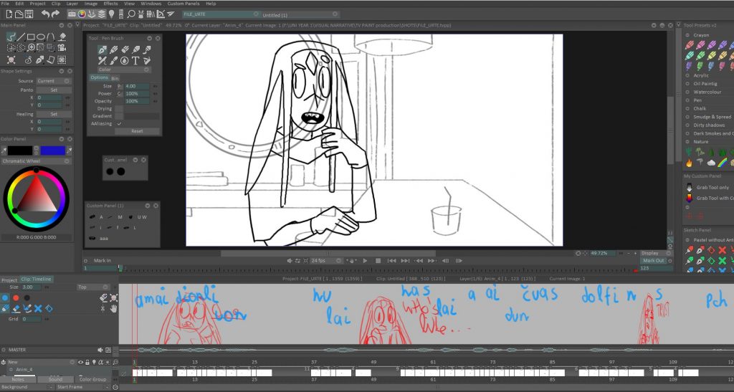The height and width of the screenshot is (392, 734).
Task: Toggle layer visibility eye icon
Action: tap(80, 362)
